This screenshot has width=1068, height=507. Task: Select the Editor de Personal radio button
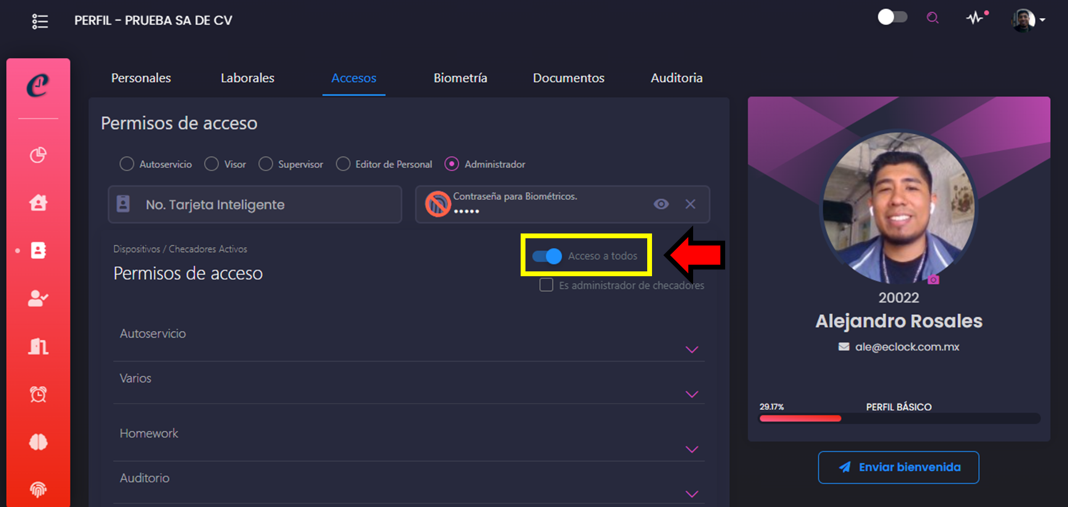pyautogui.click(x=343, y=163)
